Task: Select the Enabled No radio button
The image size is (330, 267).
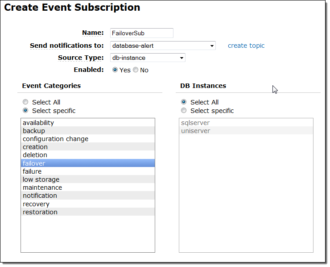Action: pos(136,70)
